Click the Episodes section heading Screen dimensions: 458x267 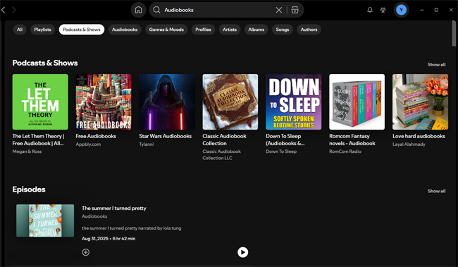[29, 190]
